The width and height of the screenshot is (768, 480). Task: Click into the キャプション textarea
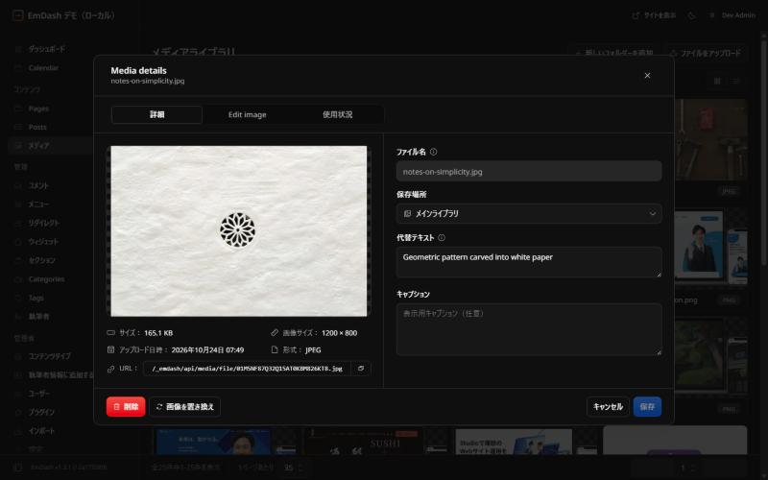529,329
